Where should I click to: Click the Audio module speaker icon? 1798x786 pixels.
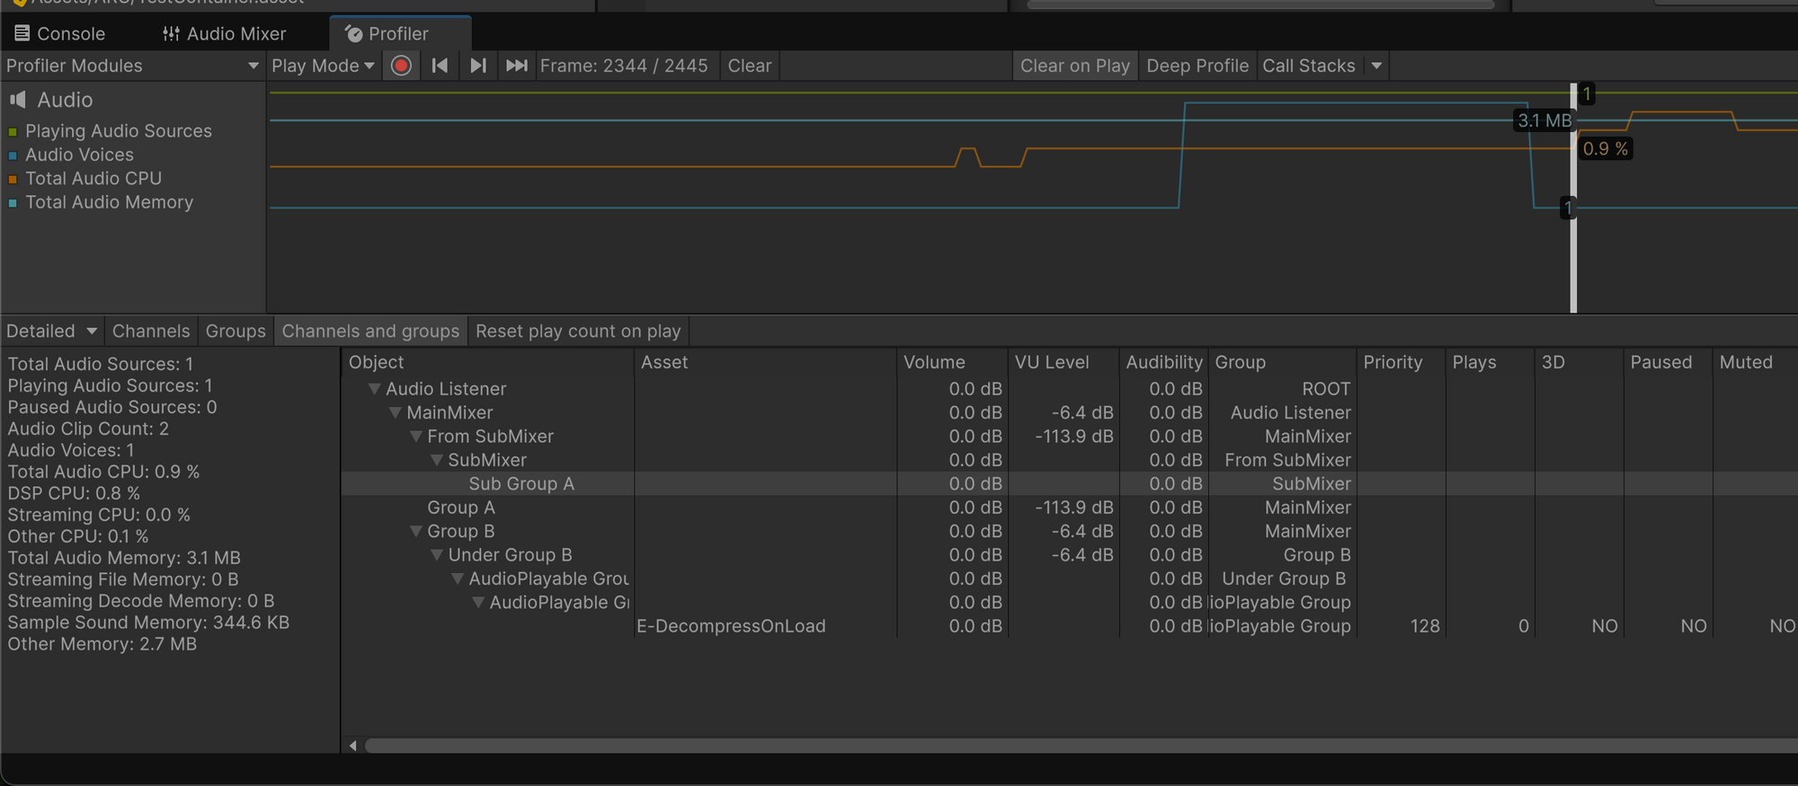click(x=18, y=100)
